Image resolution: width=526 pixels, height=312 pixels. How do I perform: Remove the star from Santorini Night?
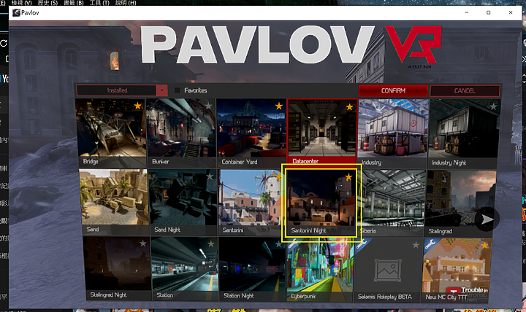coord(348,176)
